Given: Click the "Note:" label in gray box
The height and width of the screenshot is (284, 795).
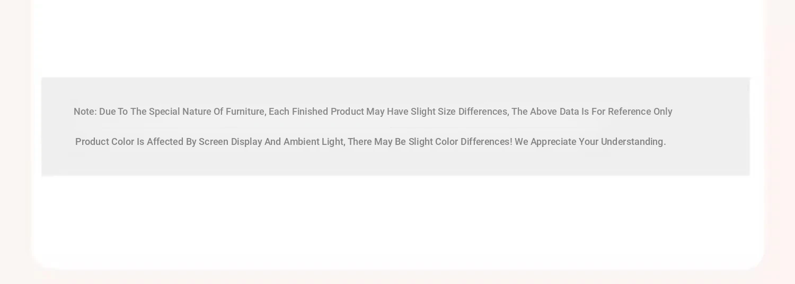Looking at the screenshot, I should (85, 112).
